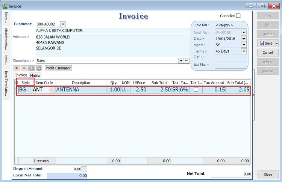This screenshot has width=282, height=182.
Task: Click the ellipsis button beside Description field
Action: point(186,60)
